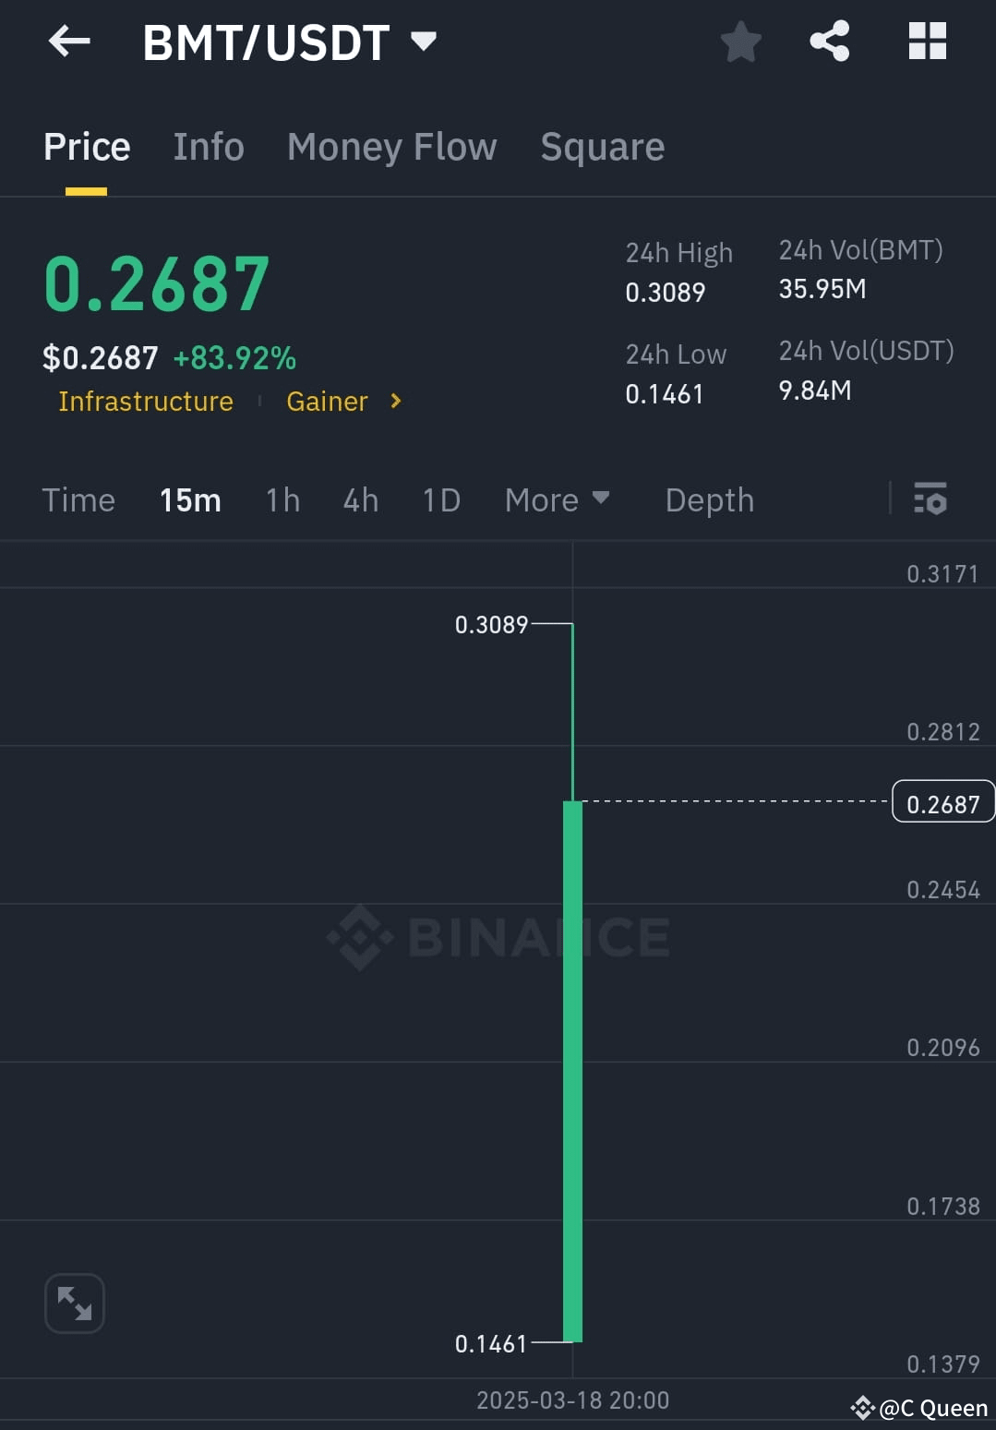
Task: Click the Infrastructure category tag
Action: click(x=145, y=402)
